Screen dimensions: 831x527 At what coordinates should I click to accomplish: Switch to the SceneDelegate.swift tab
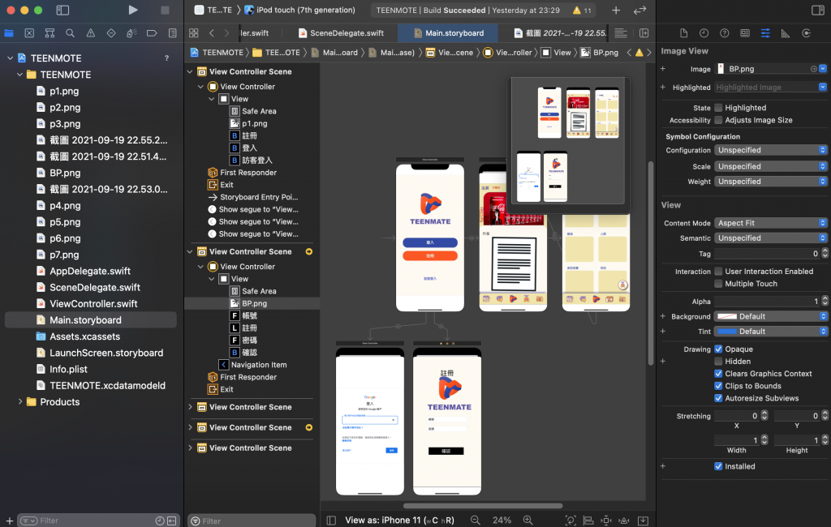click(341, 33)
